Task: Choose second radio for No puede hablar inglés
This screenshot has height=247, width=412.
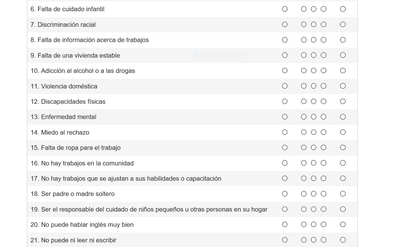Action: coord(304,225)
